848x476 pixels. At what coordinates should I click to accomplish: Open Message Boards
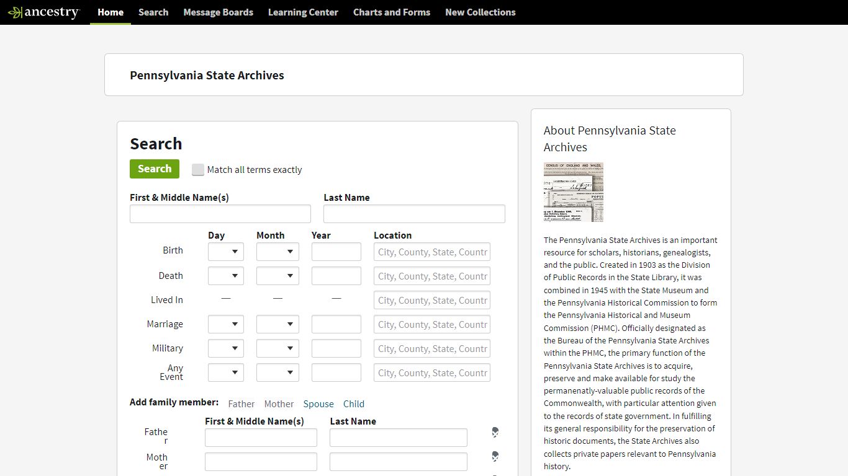(x=218, y=12)
